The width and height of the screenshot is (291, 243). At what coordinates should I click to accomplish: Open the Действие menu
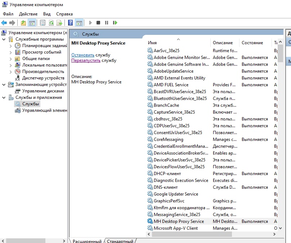point(28,14)
